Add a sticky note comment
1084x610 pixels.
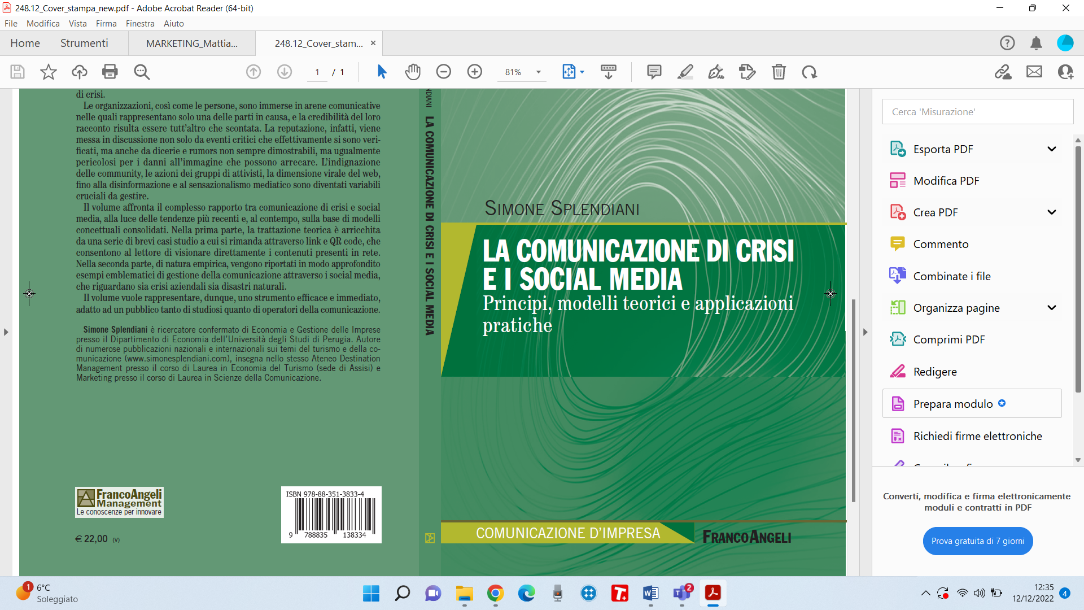654,72
